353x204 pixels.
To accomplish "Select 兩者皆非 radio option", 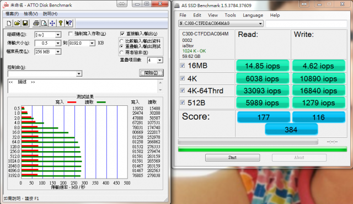I will coord(121,52).
